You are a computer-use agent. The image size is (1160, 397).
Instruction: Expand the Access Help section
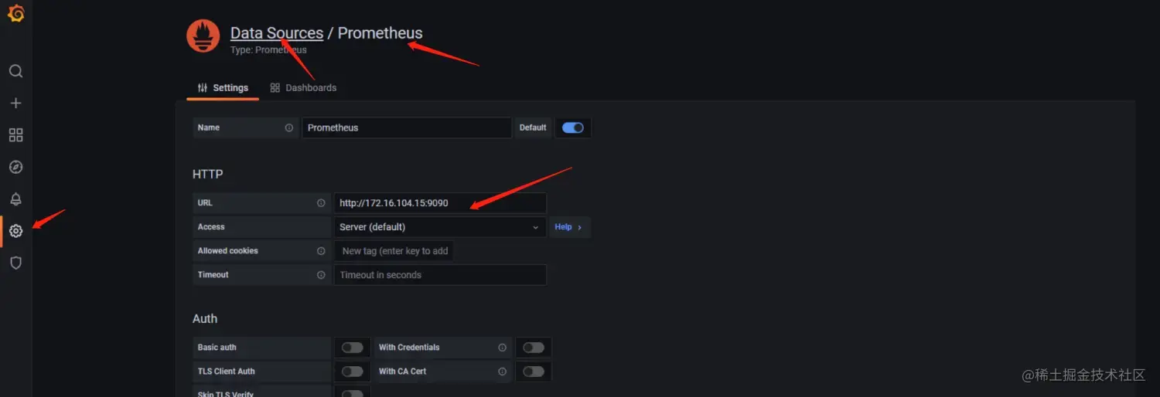[569, 227]
